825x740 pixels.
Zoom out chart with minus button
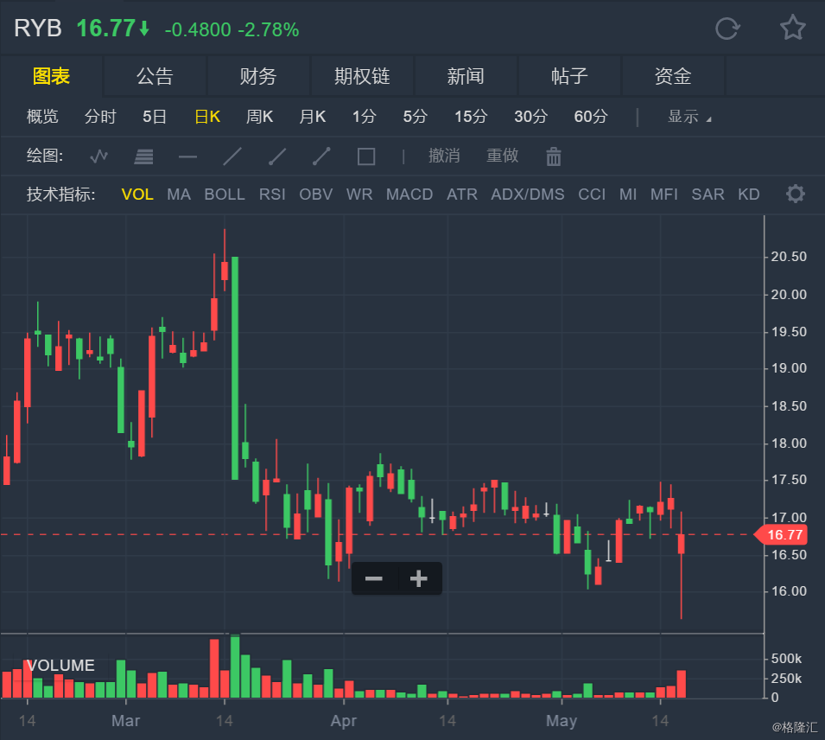(x=374, y=578)
